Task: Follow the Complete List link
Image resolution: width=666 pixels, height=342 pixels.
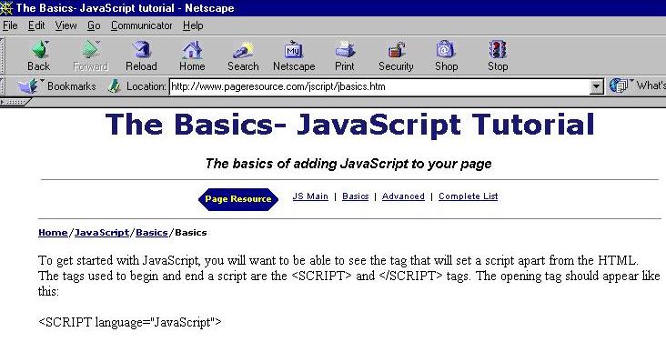Action: tap(469, 196)
